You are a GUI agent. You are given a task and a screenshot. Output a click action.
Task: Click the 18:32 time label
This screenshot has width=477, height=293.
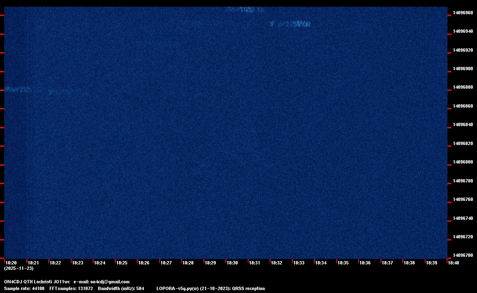point(276,263)
